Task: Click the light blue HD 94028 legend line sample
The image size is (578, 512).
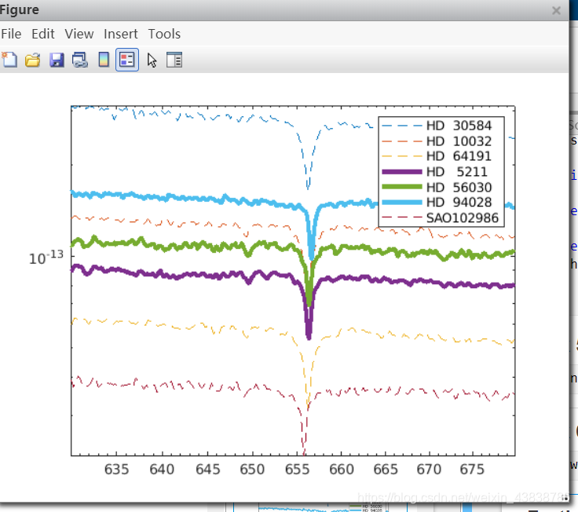Action: coord(401,203)
